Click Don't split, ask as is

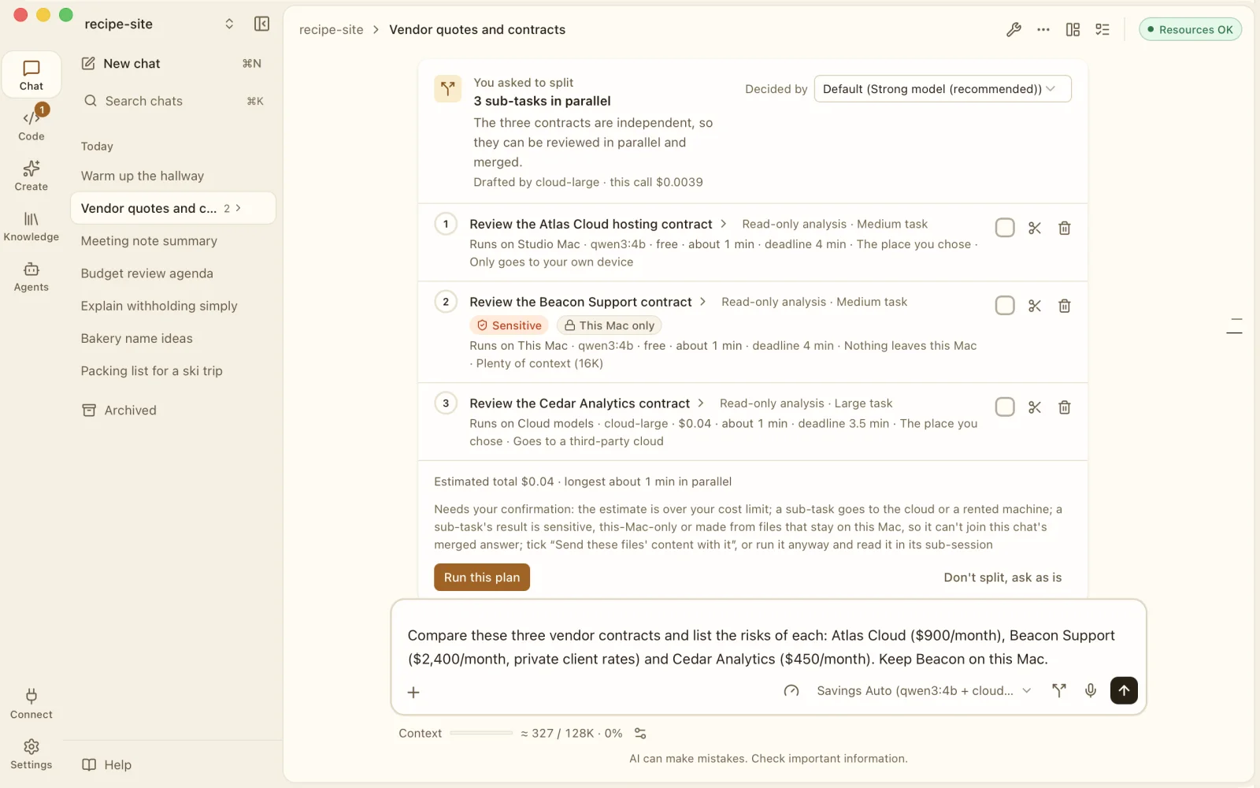click(x=1002, y=578)
